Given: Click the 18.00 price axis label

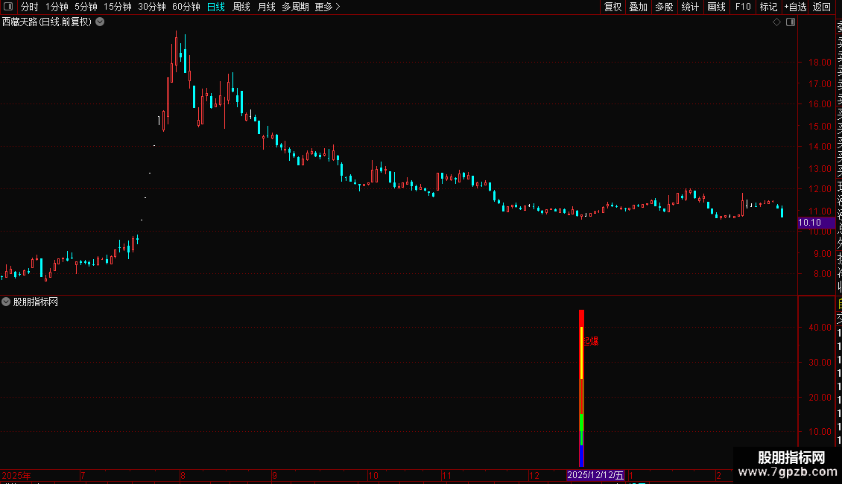Looking at the screenshot, I should click(x=820, y=63).
